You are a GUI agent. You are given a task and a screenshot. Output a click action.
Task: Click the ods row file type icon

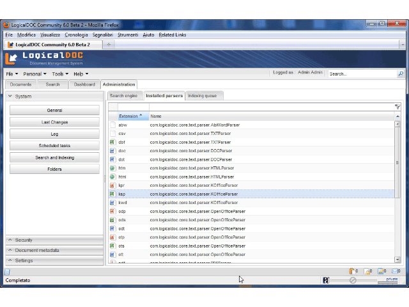pyautogui.click(x=112, y=220)
